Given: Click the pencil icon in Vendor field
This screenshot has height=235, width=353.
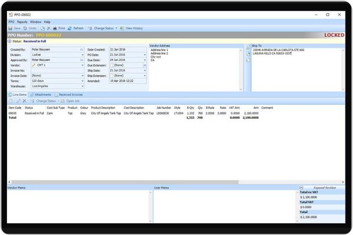Looking at the screenshot, I should tap(34, 65).
